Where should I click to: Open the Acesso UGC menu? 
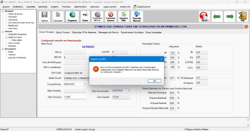[x=125, y=7]
